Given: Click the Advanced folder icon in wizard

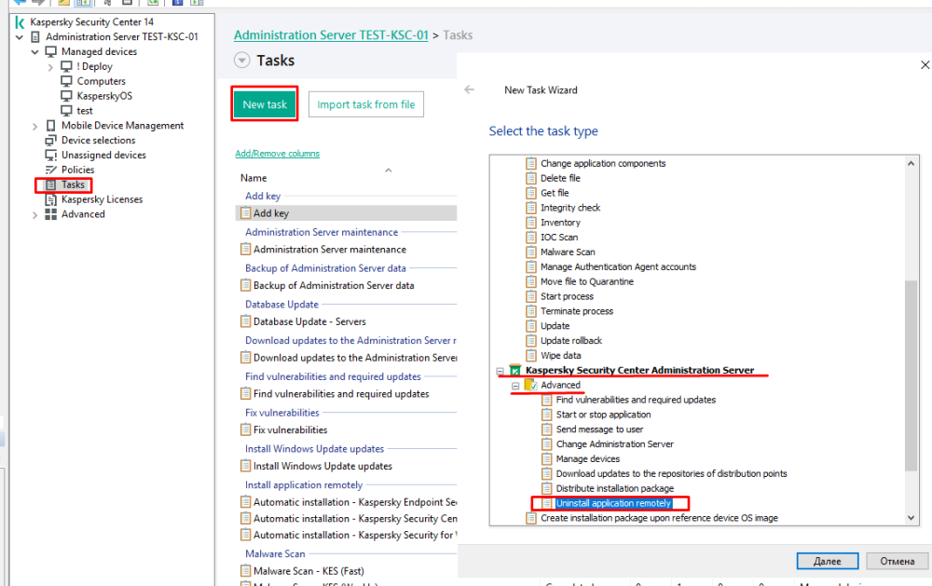Looking at the screenshot, I should (531, 385).
